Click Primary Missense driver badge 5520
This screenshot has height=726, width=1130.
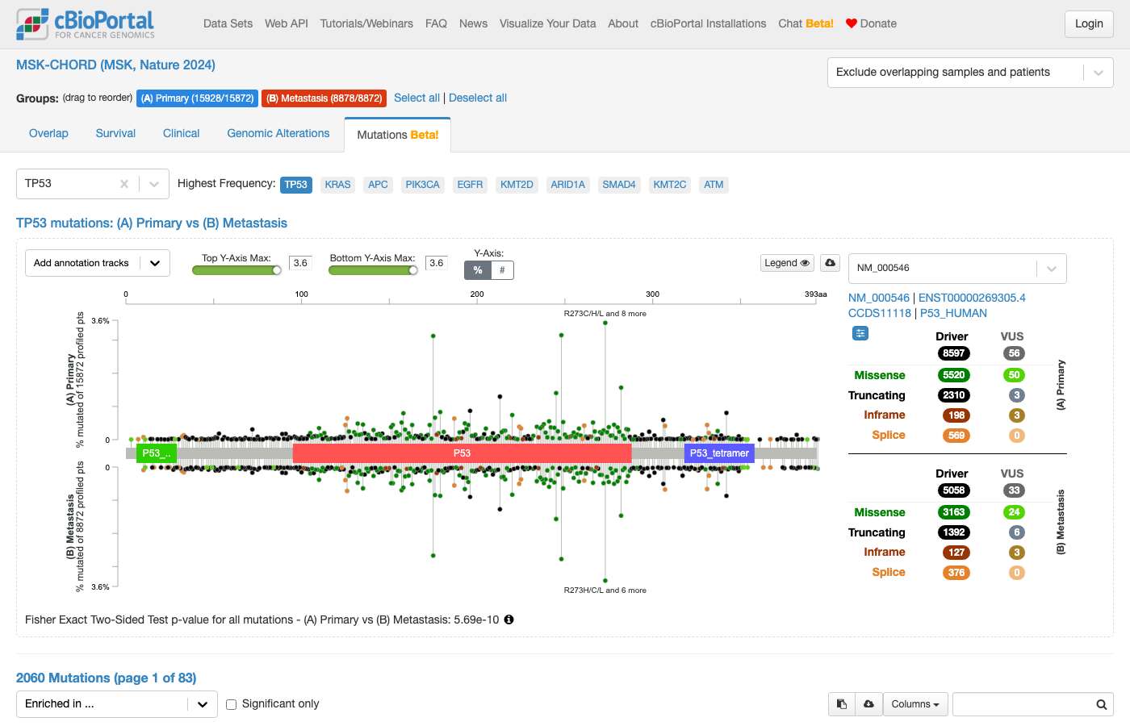(x=953, y=375)
